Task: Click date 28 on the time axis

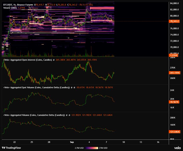Action: (x=49, y=142)
